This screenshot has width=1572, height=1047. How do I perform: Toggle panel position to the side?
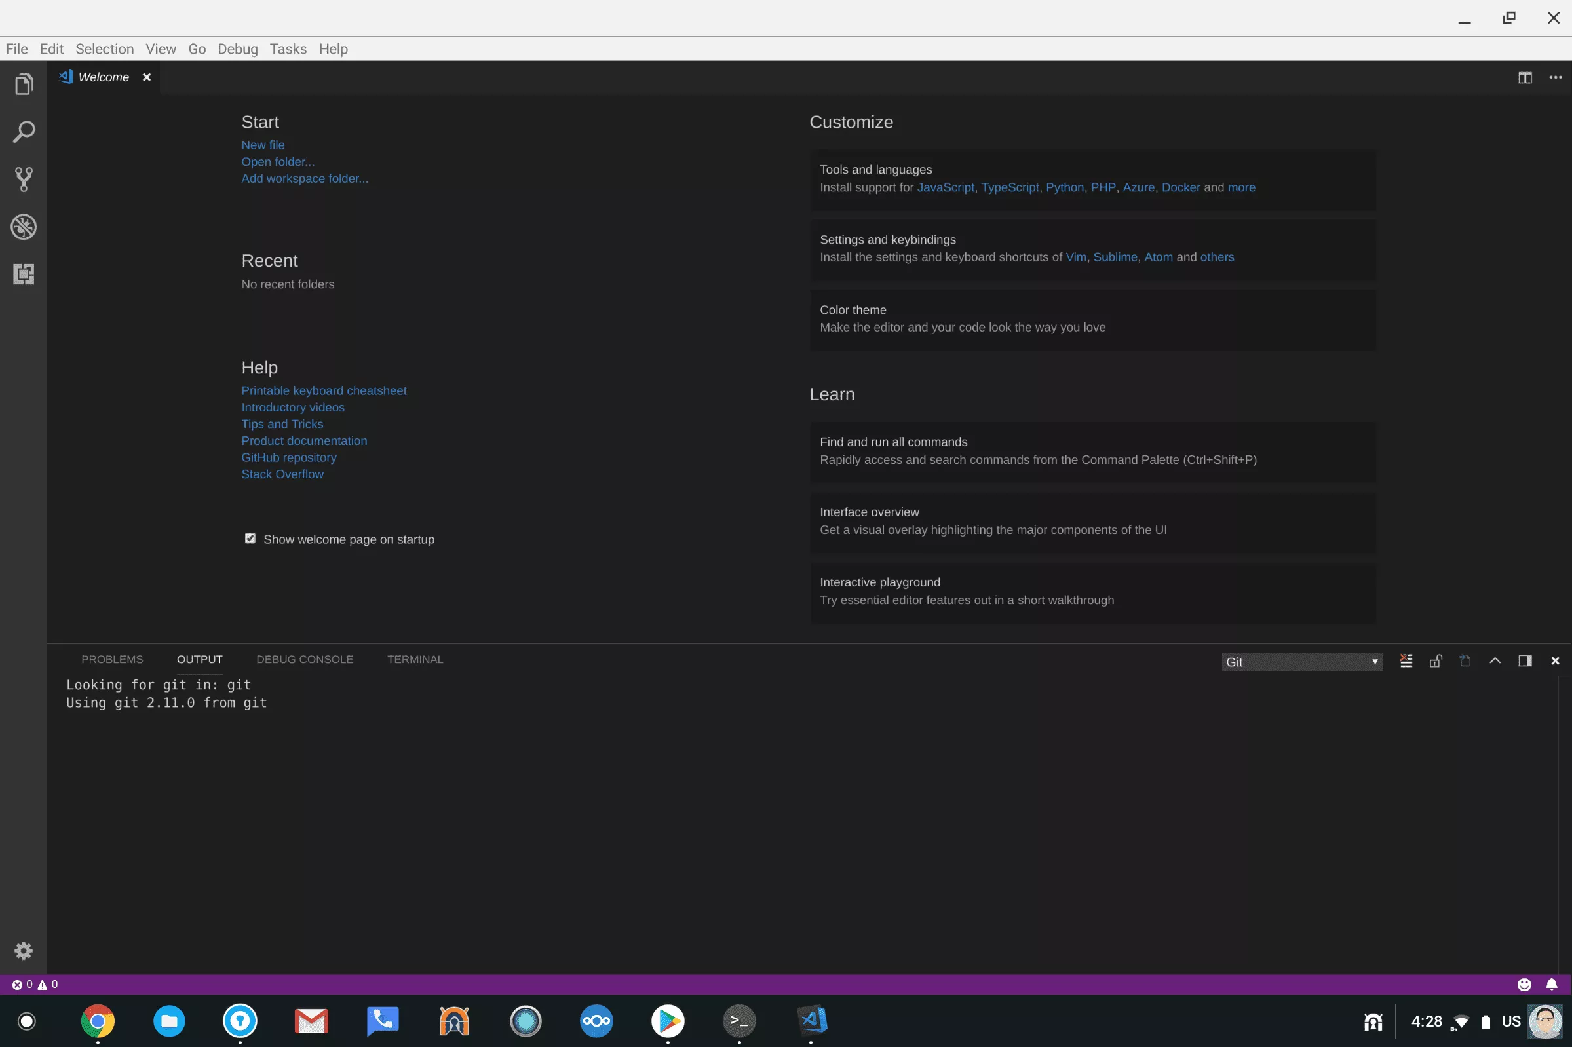pyautogui.click(x=1525, y=660)
